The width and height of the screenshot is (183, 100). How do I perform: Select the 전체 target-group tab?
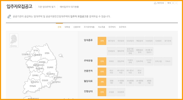(x=59, y=27)
